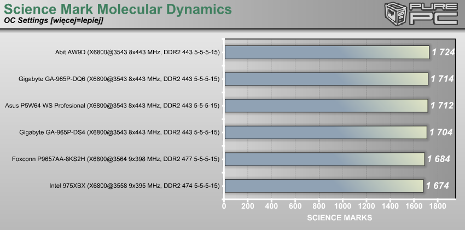Select the Intel 975XBX label text
The height and width of the screenshot is (230, 465).
tap(134, 186)
